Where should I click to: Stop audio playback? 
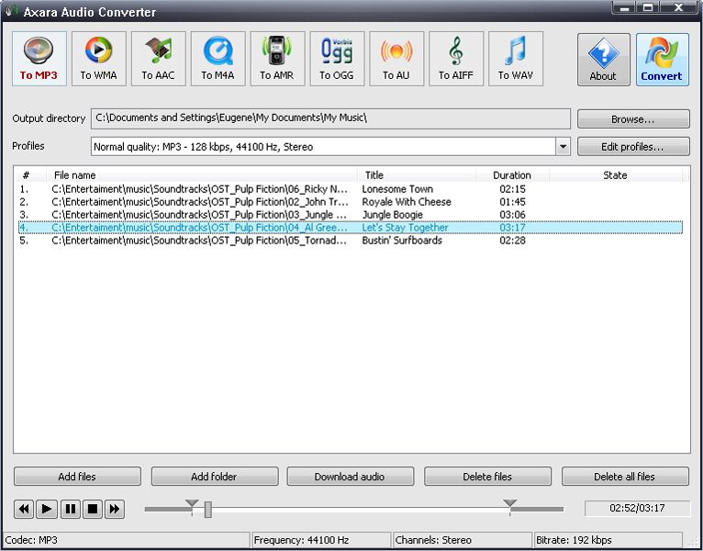(93, 509)
